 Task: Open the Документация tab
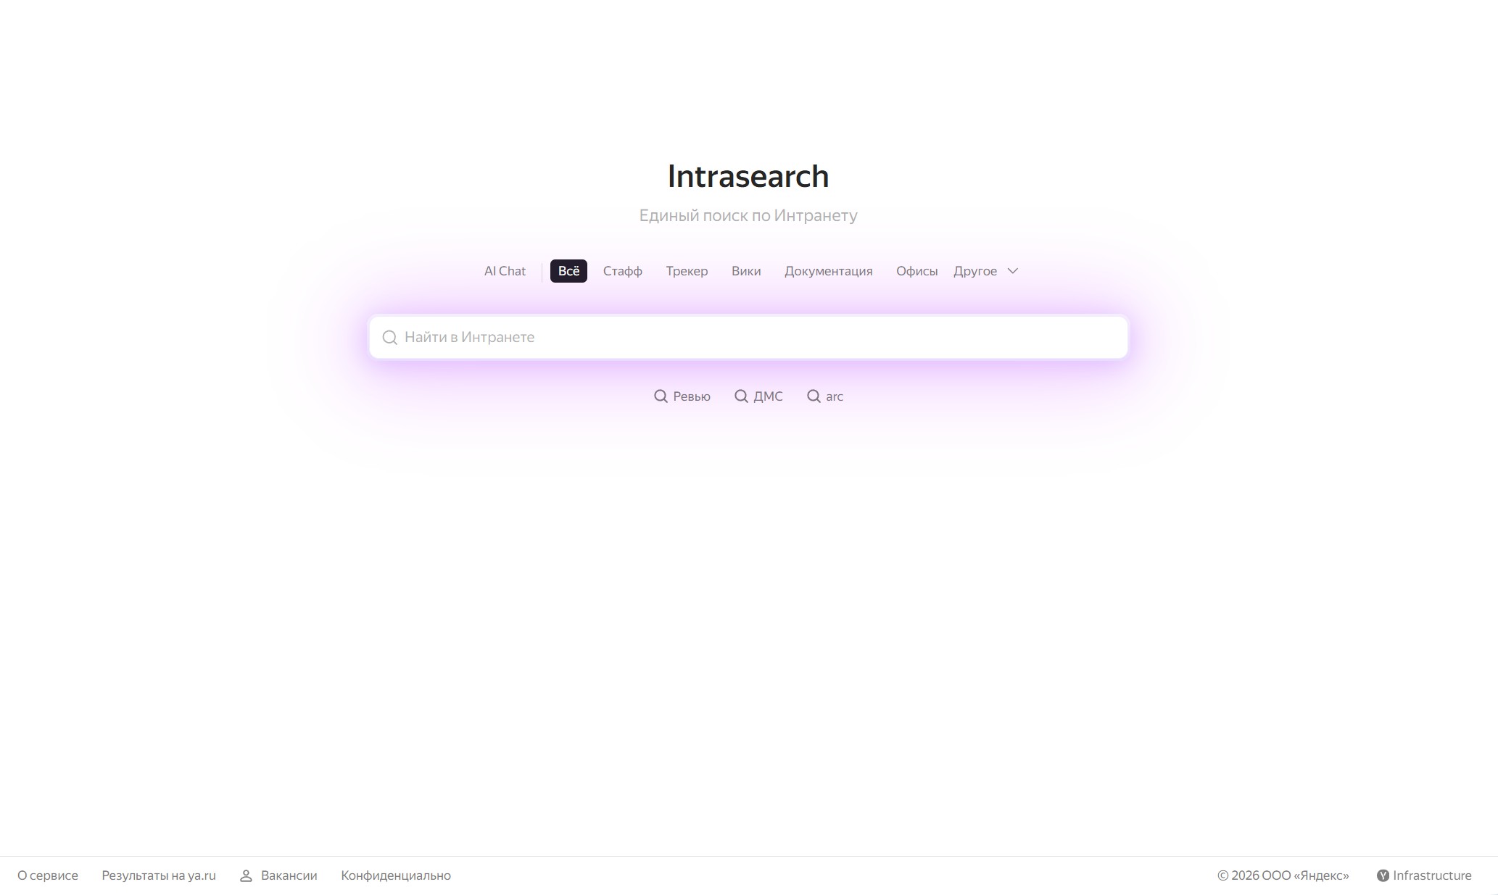828,271
